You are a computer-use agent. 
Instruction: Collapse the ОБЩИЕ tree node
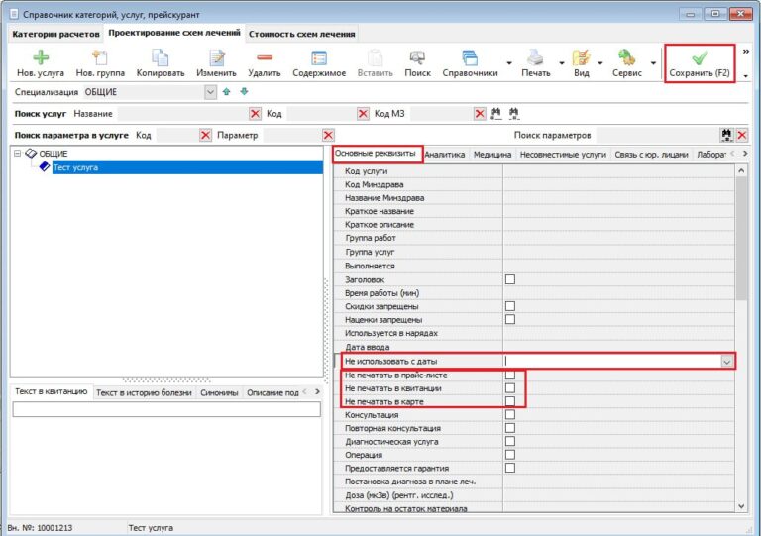[x=18, y=154]
